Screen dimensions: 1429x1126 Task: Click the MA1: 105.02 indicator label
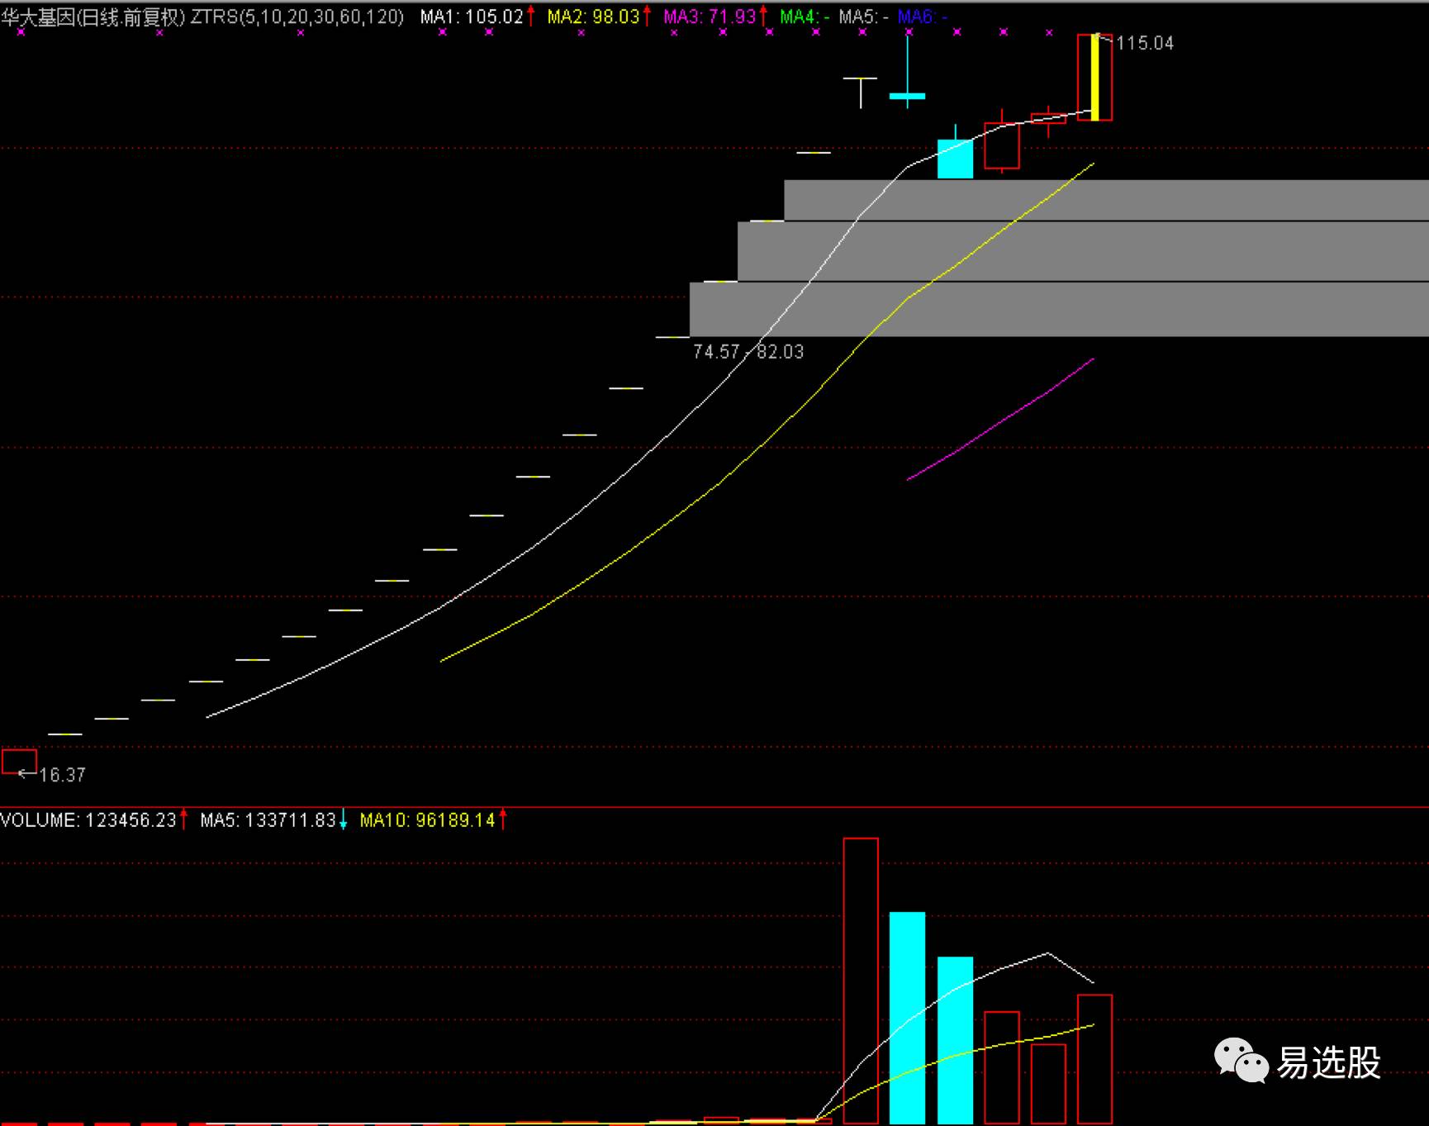click(472, 17)
